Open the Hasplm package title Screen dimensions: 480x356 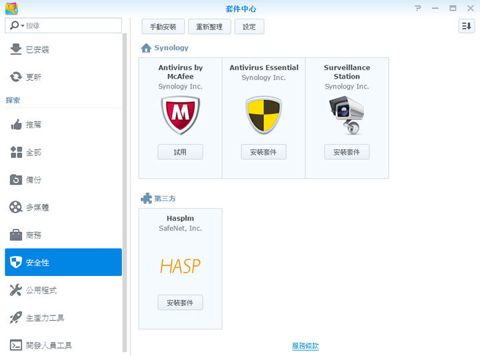pyautogui.click(x=180, y=218)
